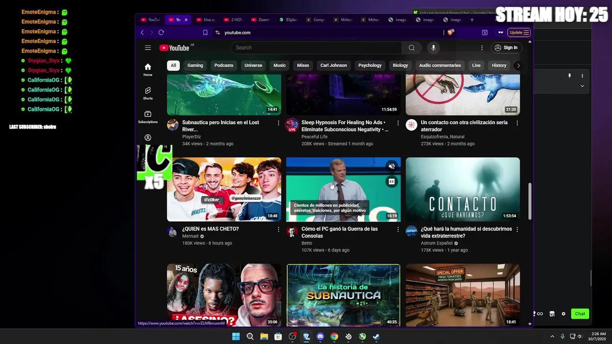Open the ¿ASESINO? 15 años thumbnail
The height and width of the screenshot is (344, 612).
(x=224, y=295)
